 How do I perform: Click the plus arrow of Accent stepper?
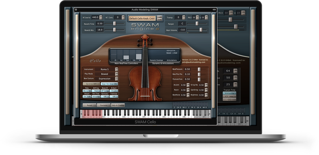[188, 84]
